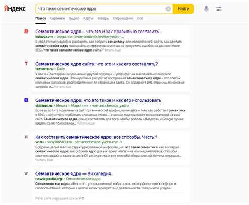
Task: Click the texterra.ru result favicon
Action: [26, 64]
